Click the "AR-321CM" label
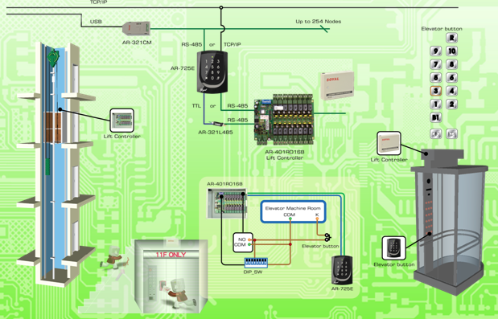The image size is (498, 319). 137,42
